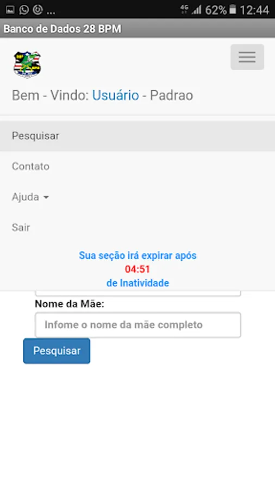275x489 pixels.
Task: Tap the 12:44 clock in status bar
Action: (x=254, y=10)
